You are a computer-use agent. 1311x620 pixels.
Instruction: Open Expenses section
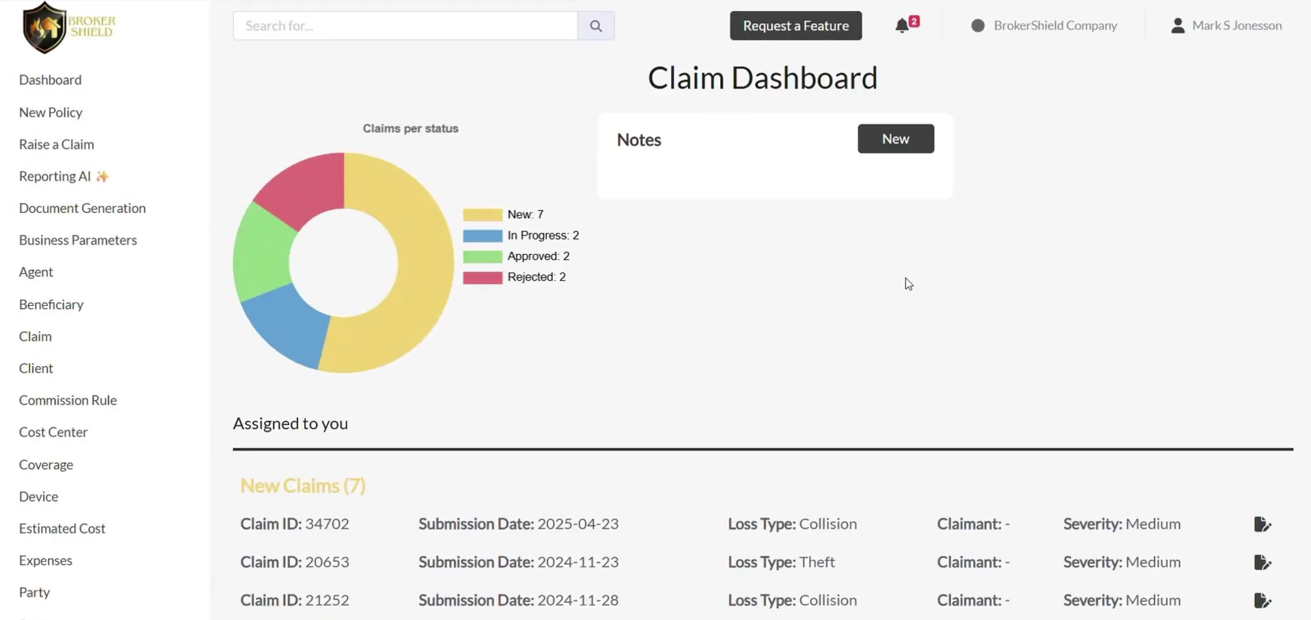[45, 560]
